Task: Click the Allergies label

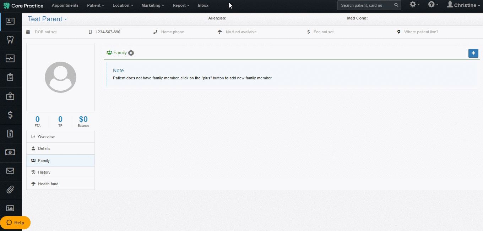Action: tap(217, 18)
